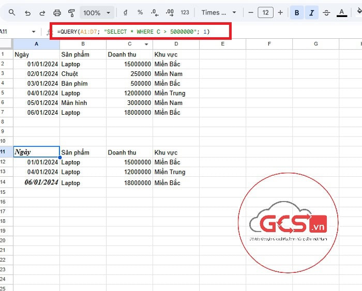Toggle bold formatting

(x=297, y=12)
